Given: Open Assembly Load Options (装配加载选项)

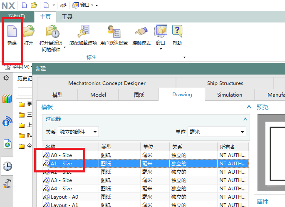Looking at the screenshot, I should 83,31.
